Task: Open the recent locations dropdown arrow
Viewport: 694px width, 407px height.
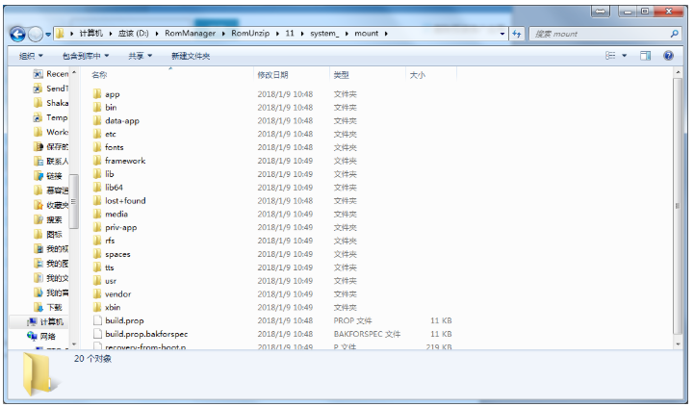Action: [x=48, y=34]
